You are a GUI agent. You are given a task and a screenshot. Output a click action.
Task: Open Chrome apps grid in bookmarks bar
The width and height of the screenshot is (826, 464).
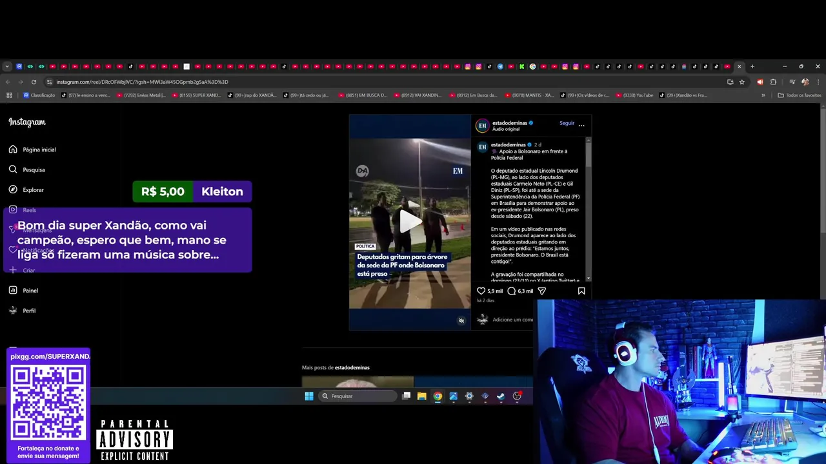(x=9, y=95)
